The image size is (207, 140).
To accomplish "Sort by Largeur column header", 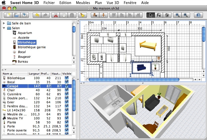I will click(x=34, y=74).
